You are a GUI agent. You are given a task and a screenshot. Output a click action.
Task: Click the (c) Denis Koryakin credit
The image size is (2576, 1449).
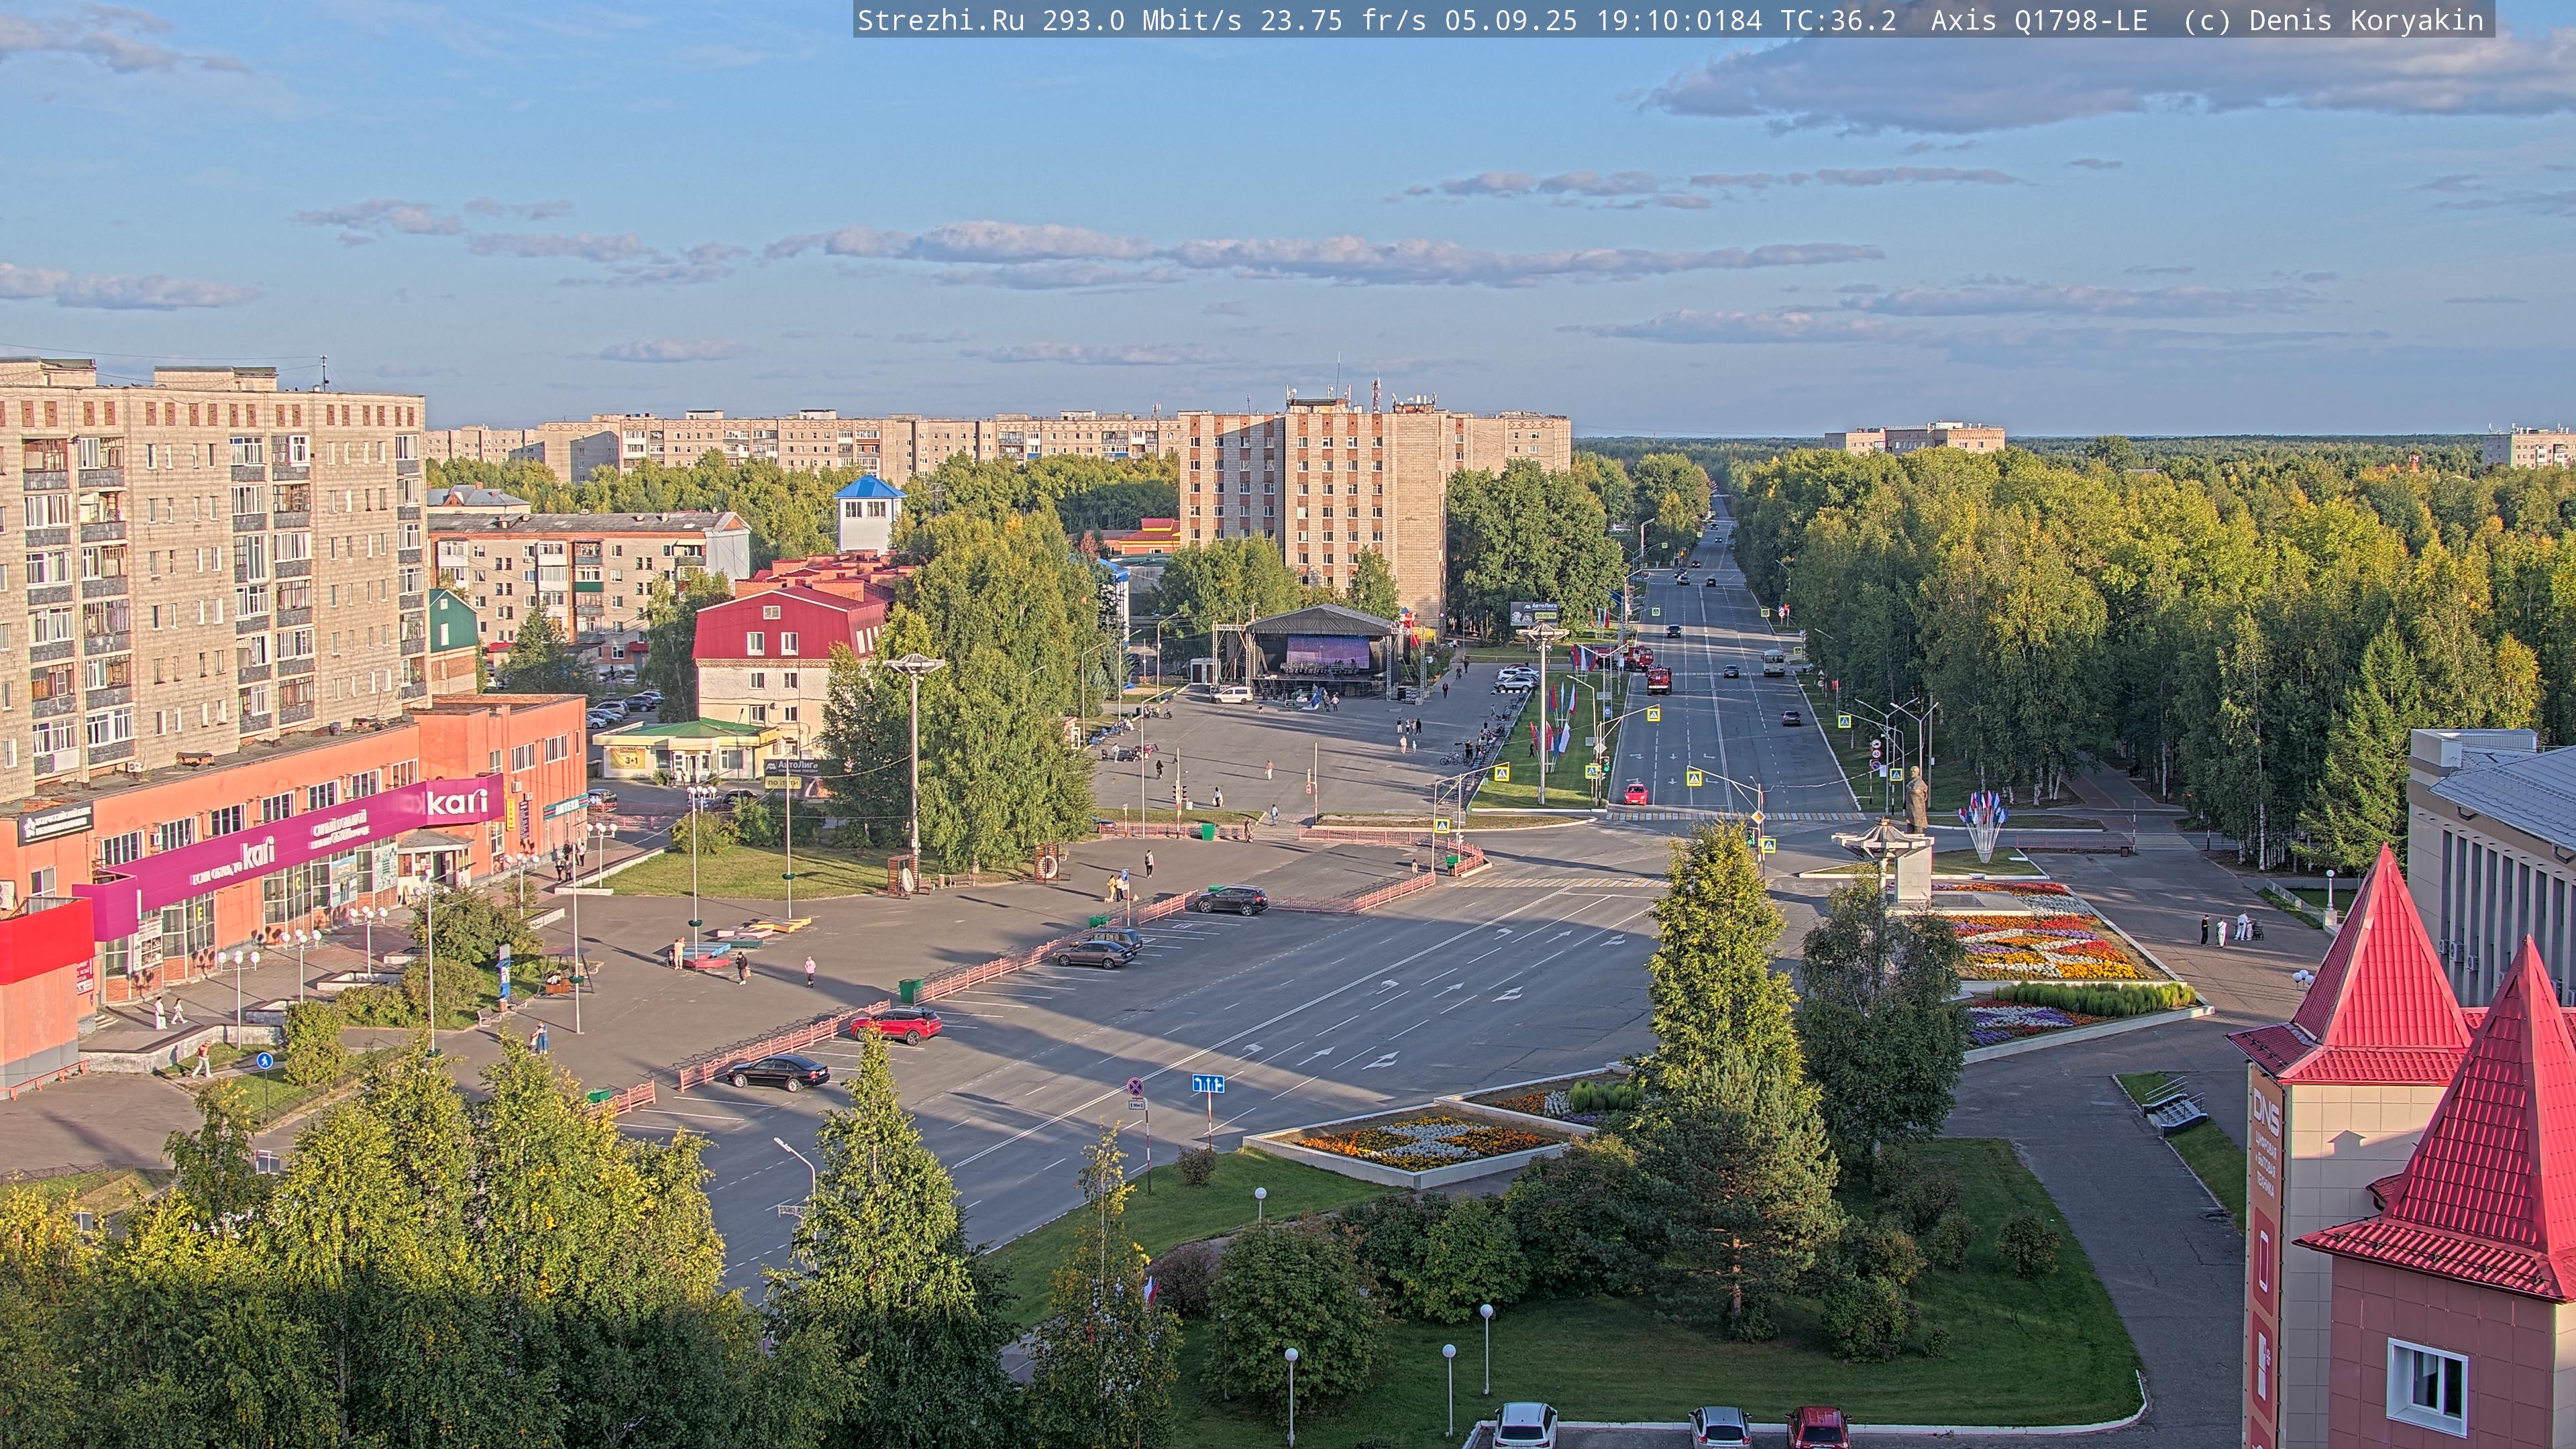pos(2333,21)
